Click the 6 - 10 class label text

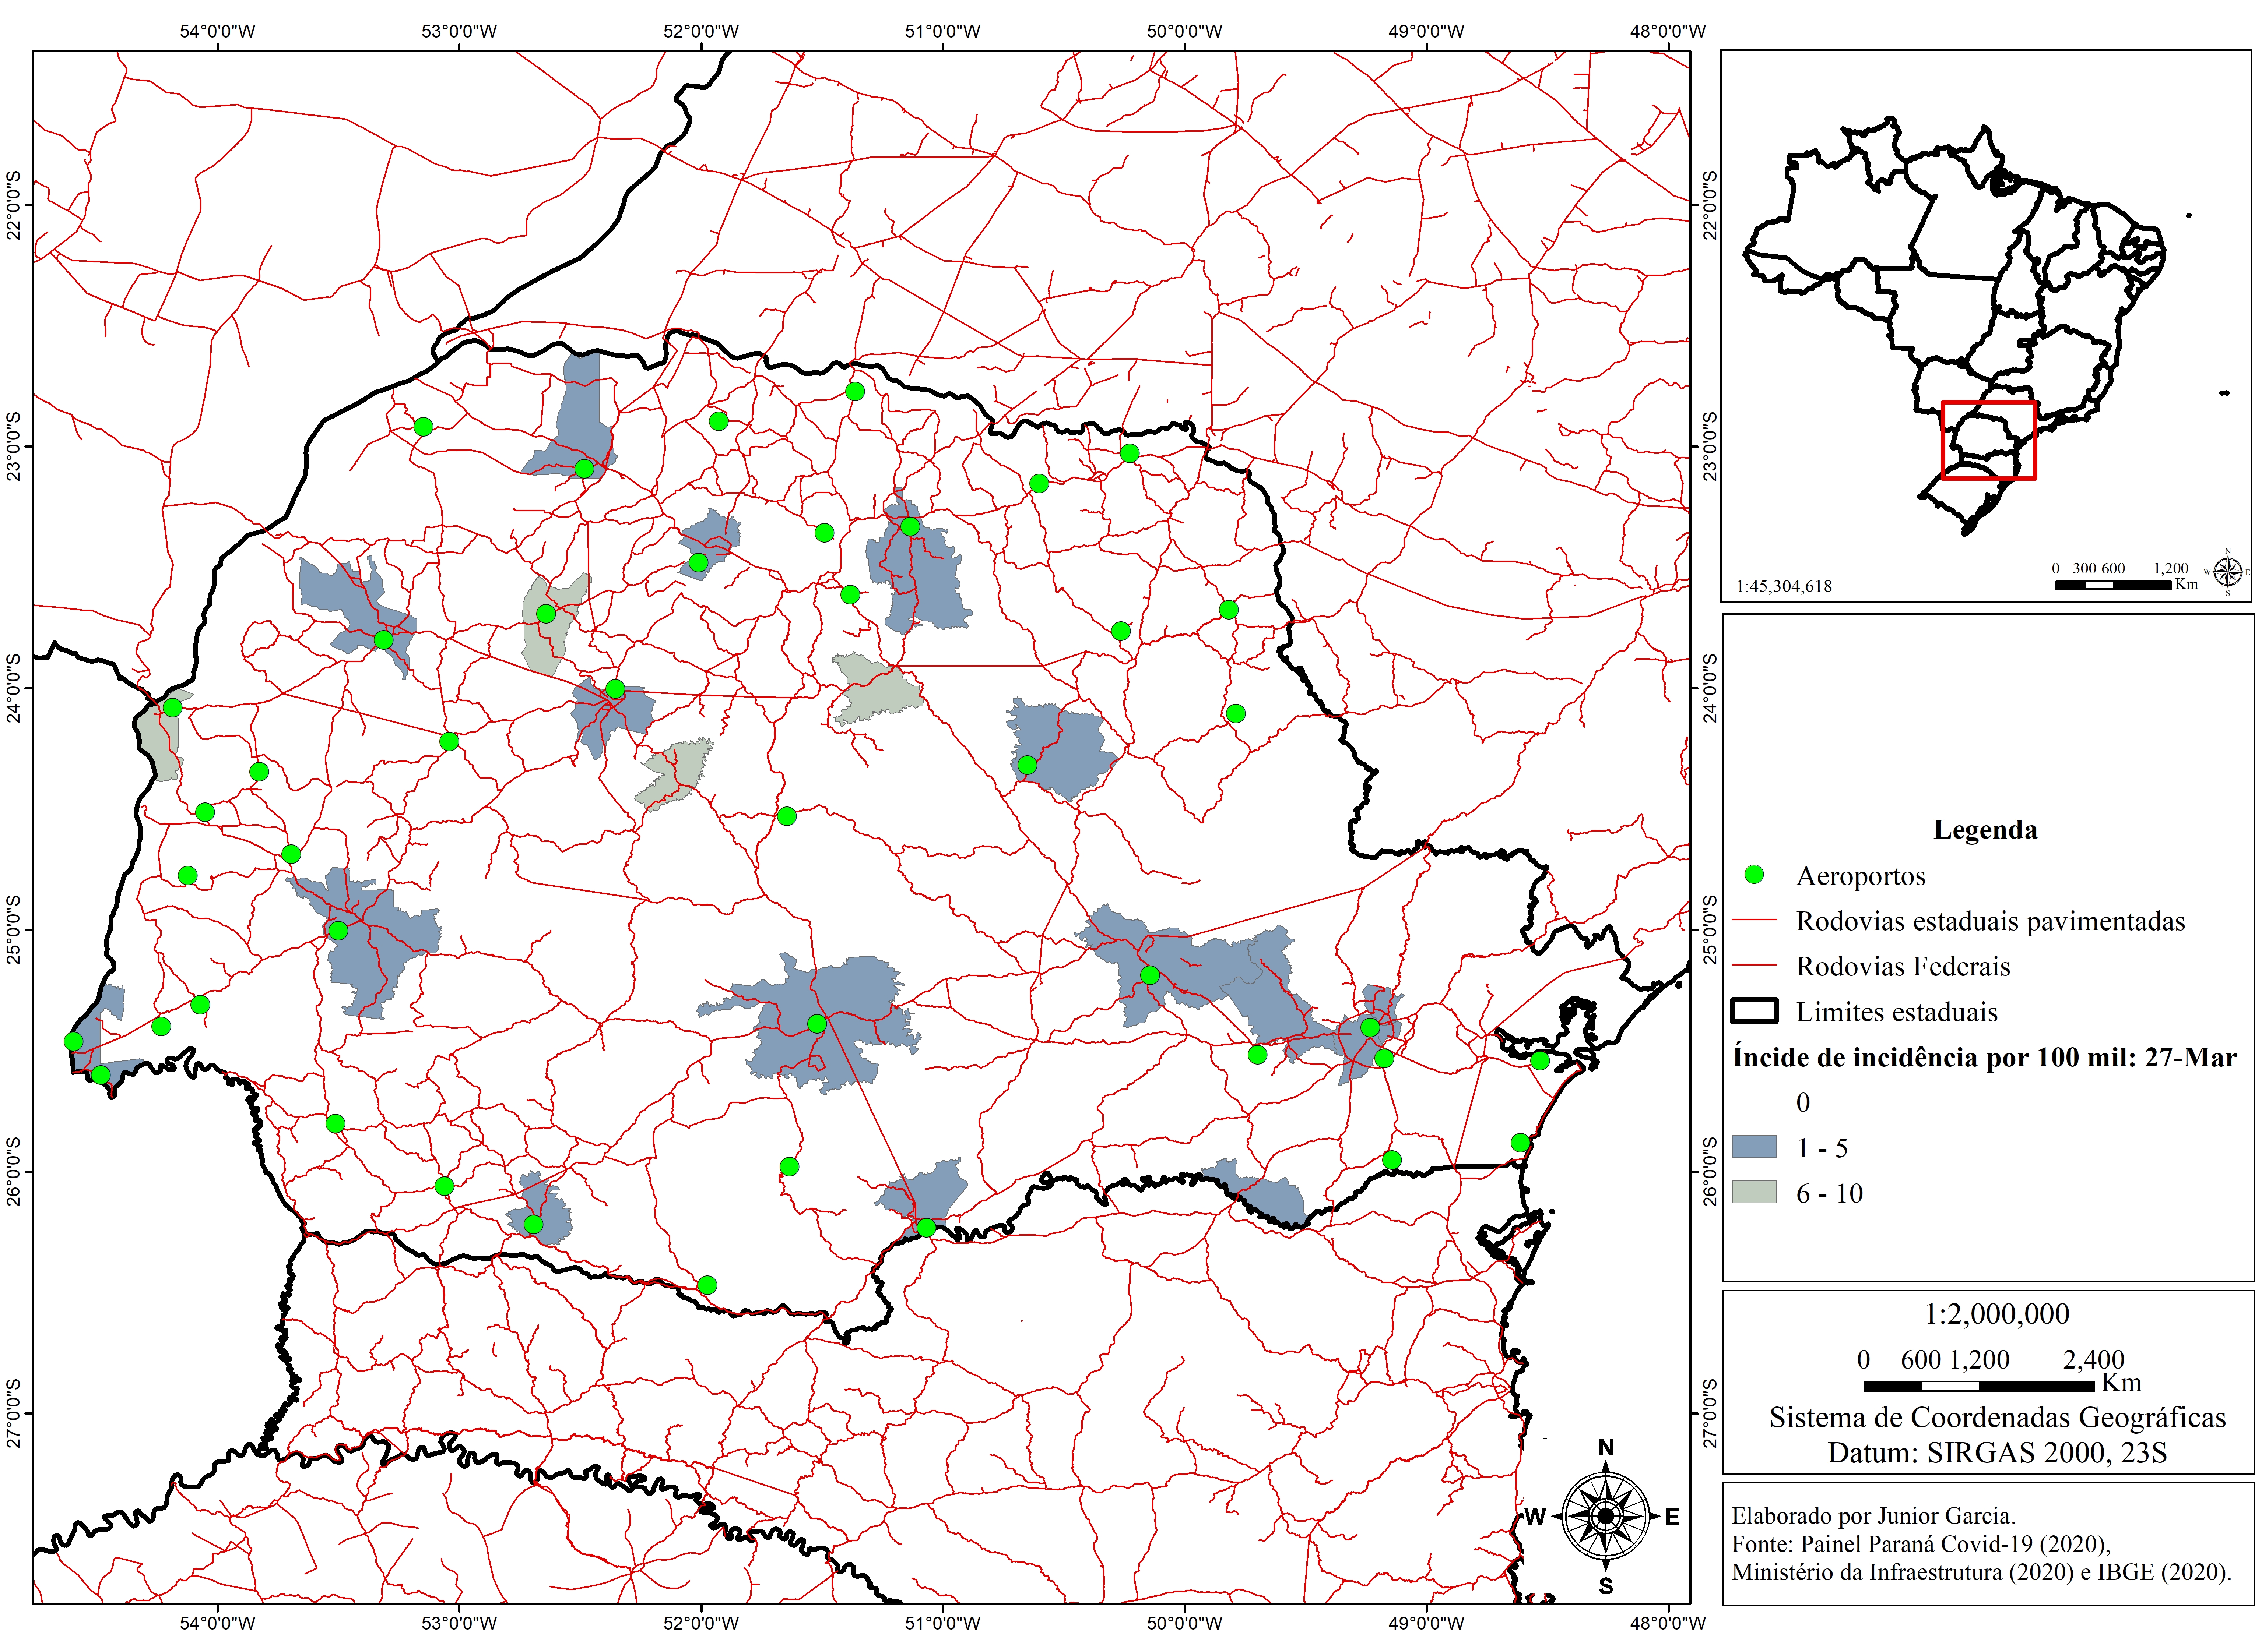coord(1830,1193)
